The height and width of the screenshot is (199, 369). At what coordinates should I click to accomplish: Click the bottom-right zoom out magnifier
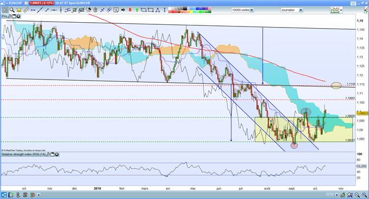point(357,195)
